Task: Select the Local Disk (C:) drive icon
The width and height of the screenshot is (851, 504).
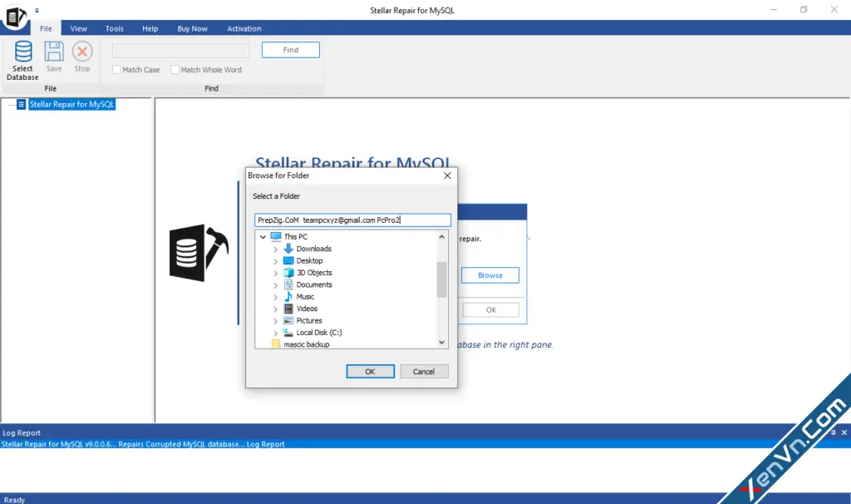Action: pos(288,333)
